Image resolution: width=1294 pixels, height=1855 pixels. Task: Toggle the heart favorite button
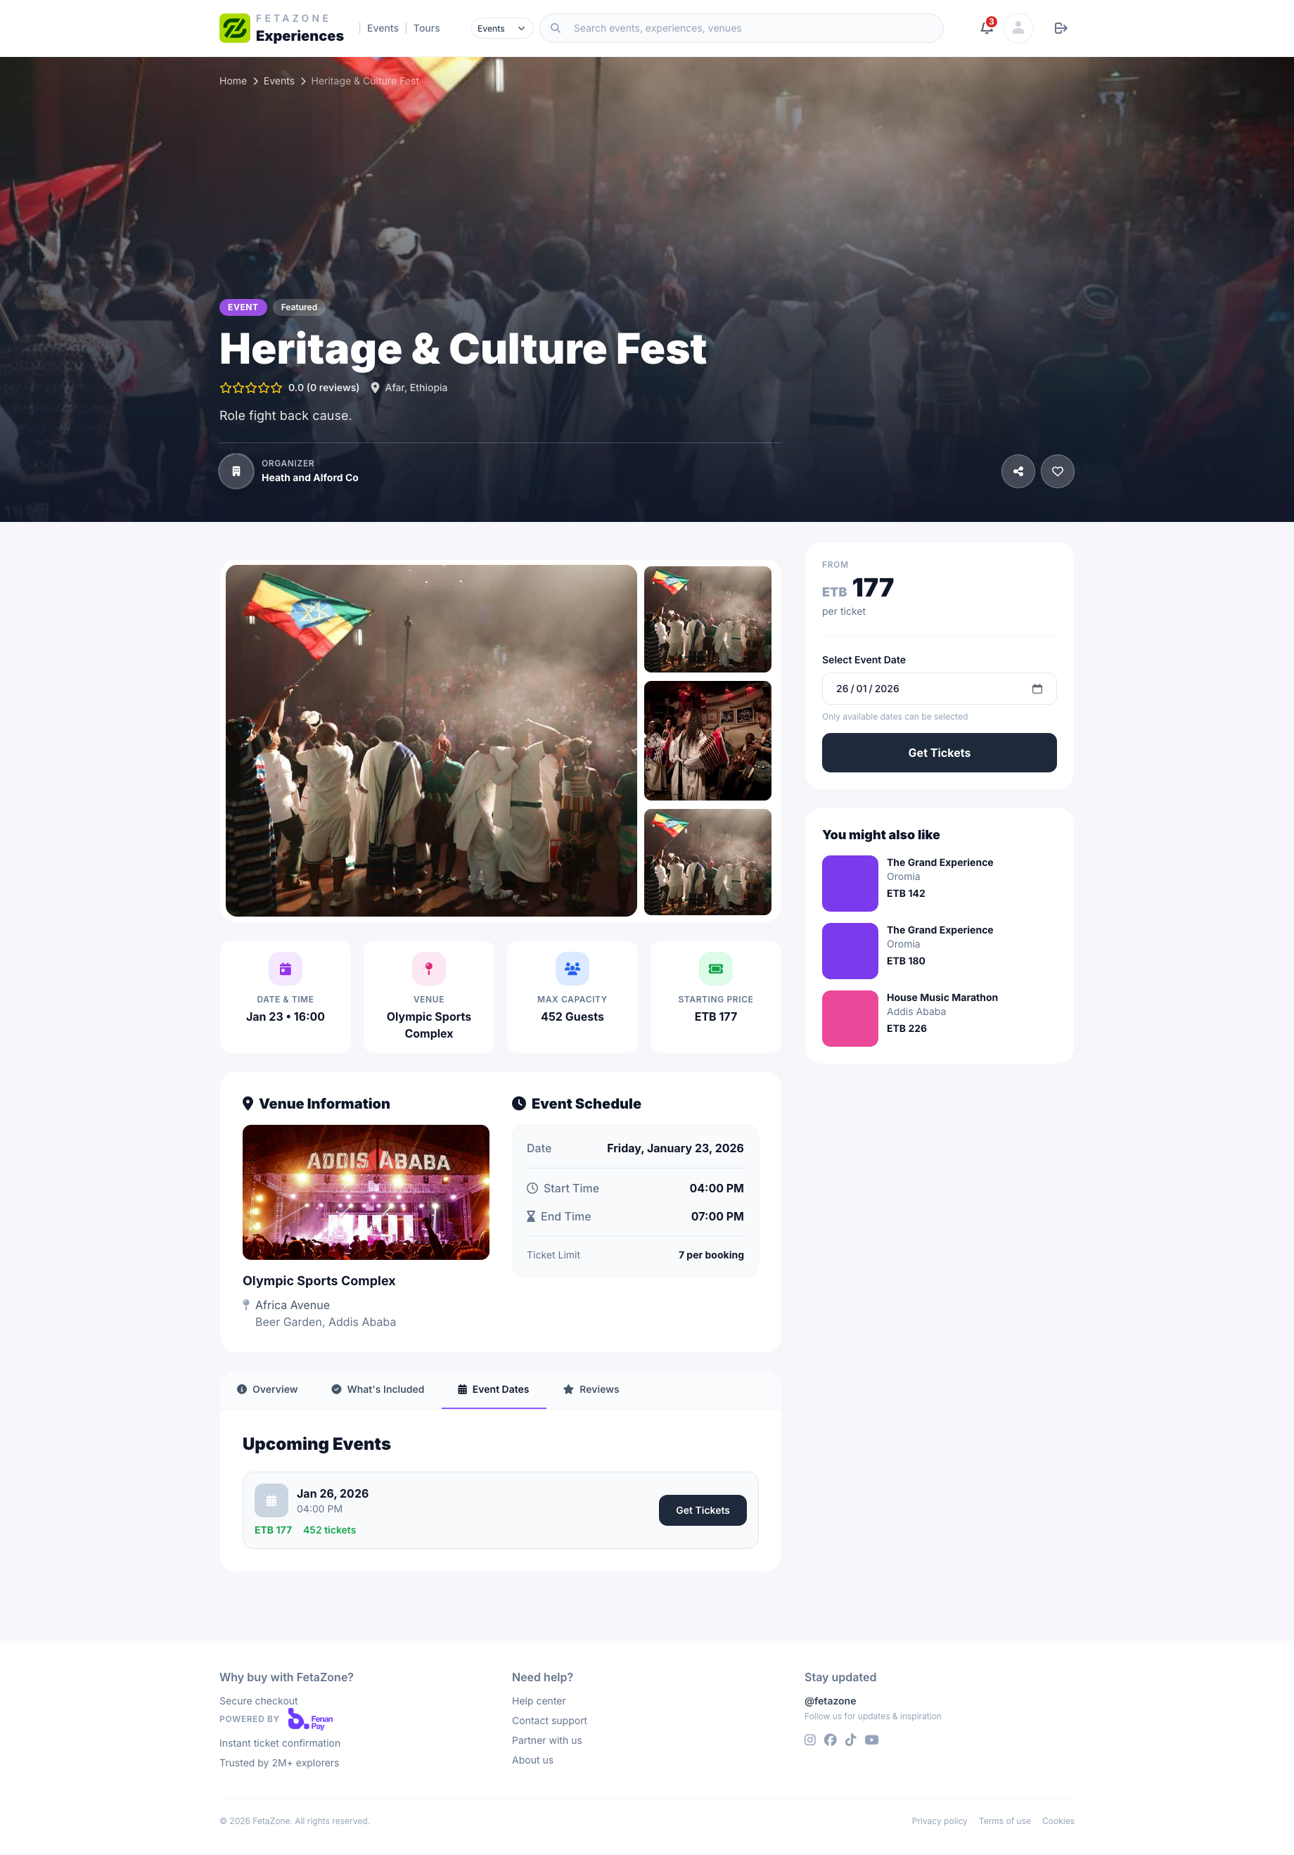pos(1057,471)
